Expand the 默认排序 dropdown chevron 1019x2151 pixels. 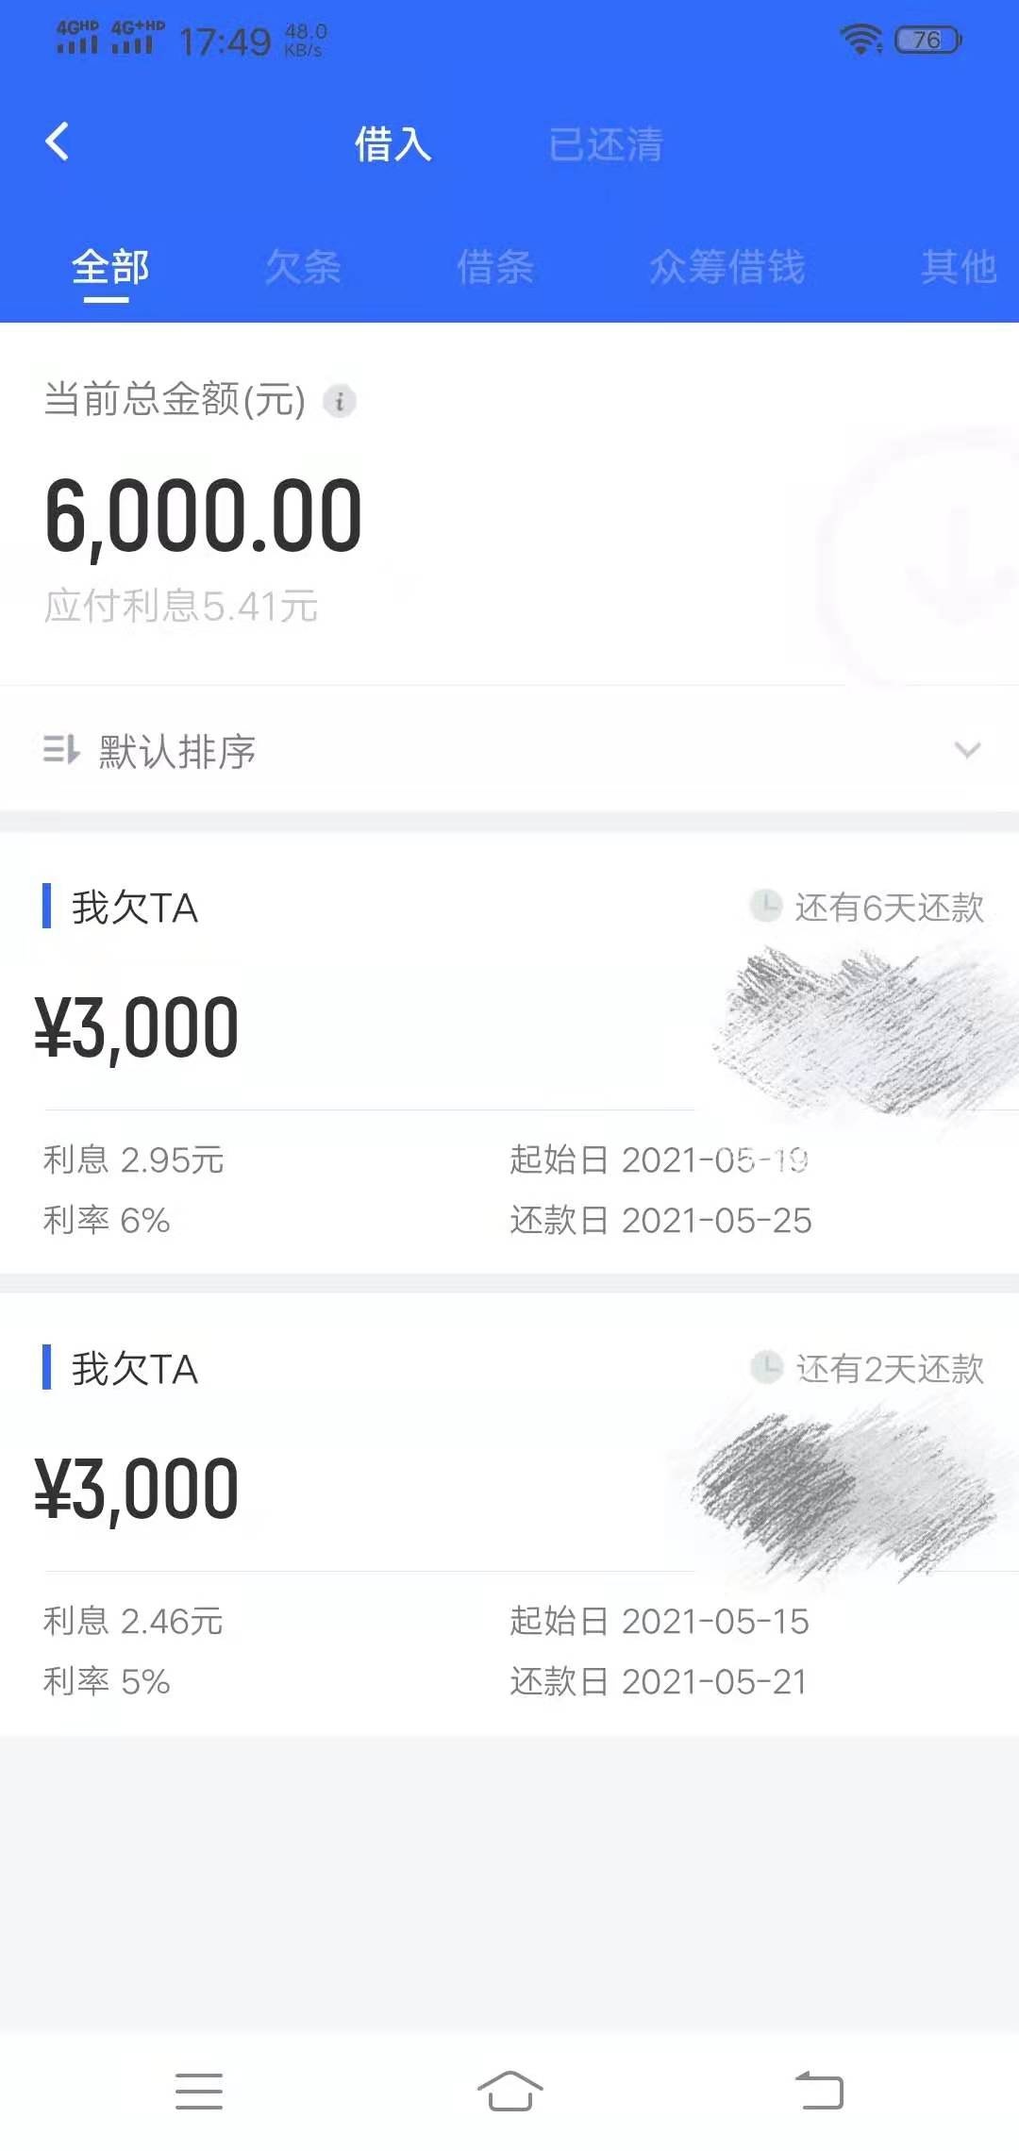click(x=967, y=750)
